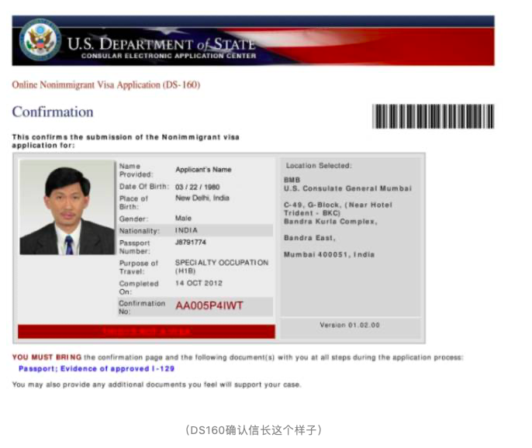The width and height of the screenshot is (532, 448).
Task: Select the confirmation number AA005P4IWT
Action: click(x=209, y=306)
